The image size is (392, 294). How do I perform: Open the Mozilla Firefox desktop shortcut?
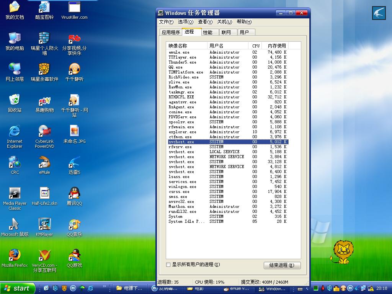pyautogui.click(x=15, y=255)
